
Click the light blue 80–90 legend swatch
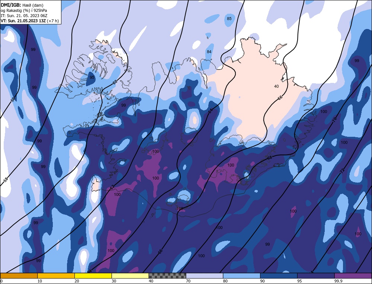[241, 275]
